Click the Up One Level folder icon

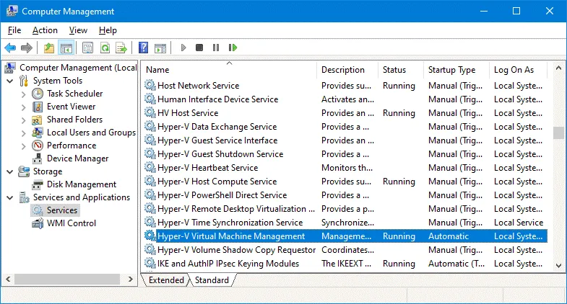coord(48,48)
